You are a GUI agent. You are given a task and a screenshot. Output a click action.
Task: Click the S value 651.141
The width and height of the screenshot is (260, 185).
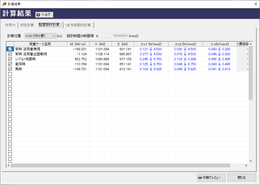tap(125, 64)
